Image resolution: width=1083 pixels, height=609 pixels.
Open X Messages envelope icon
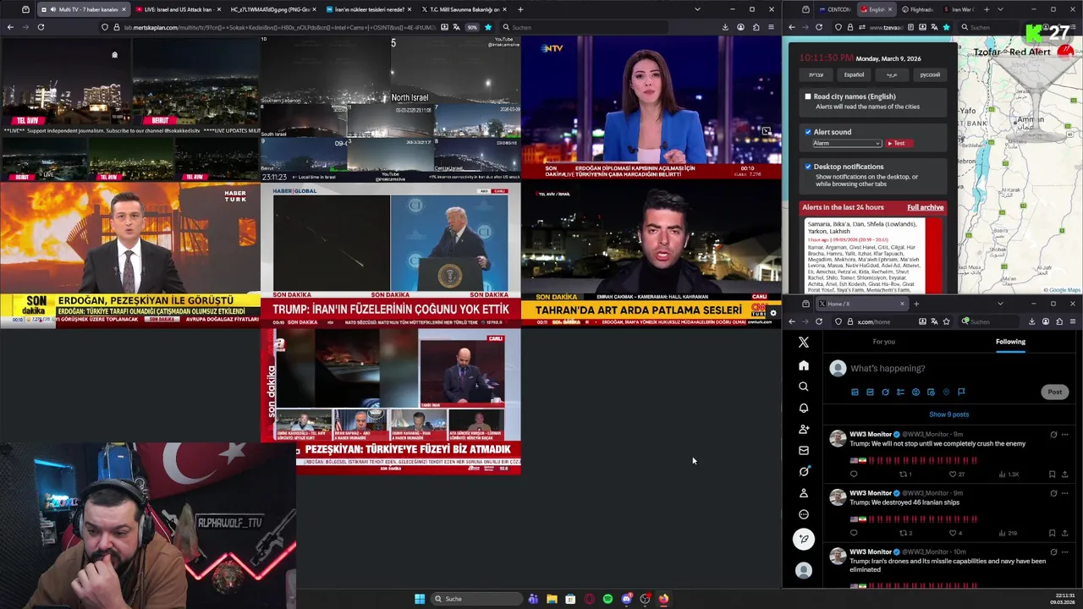click(x=804, y=450)
